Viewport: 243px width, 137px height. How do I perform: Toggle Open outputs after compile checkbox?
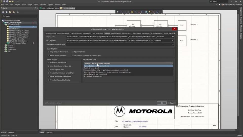[x=49, y=52]
